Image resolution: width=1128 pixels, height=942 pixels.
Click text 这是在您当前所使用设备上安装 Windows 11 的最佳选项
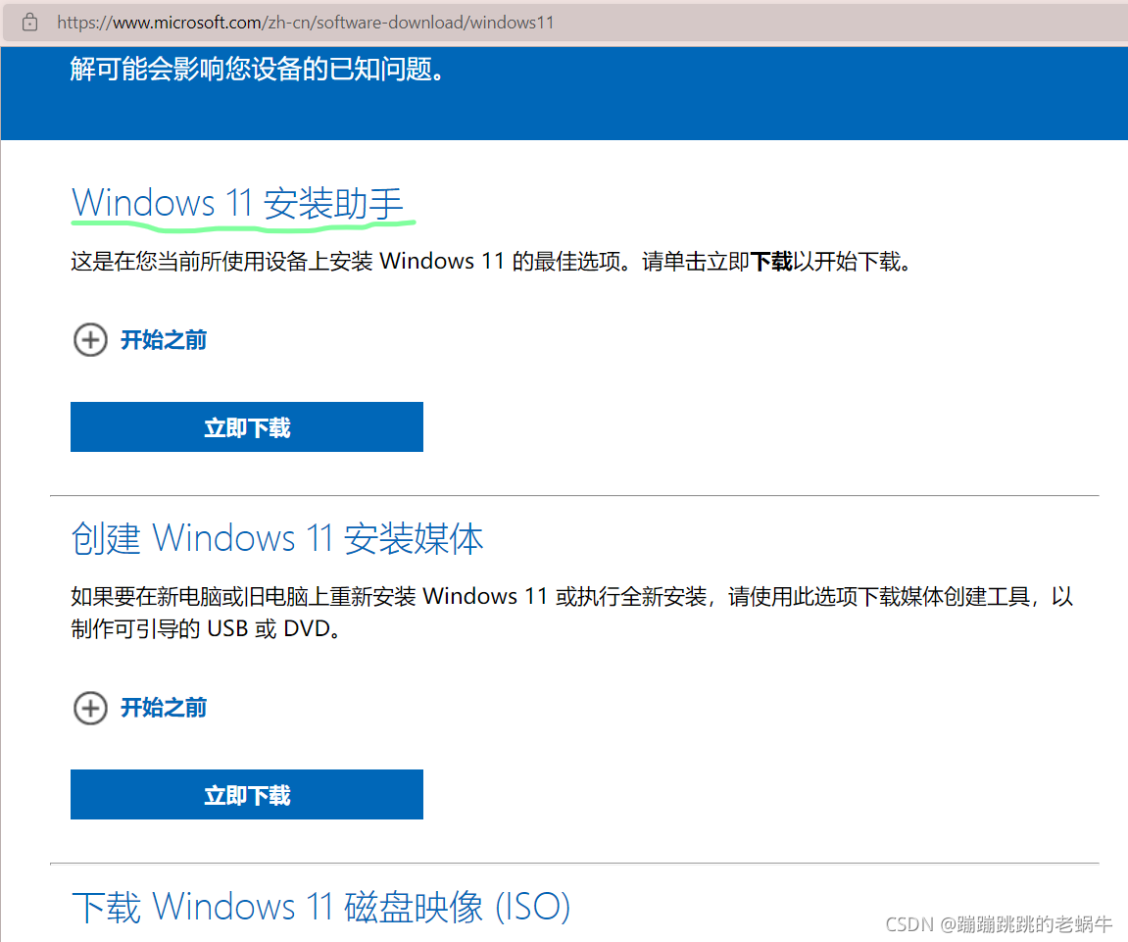click(345, 261)
